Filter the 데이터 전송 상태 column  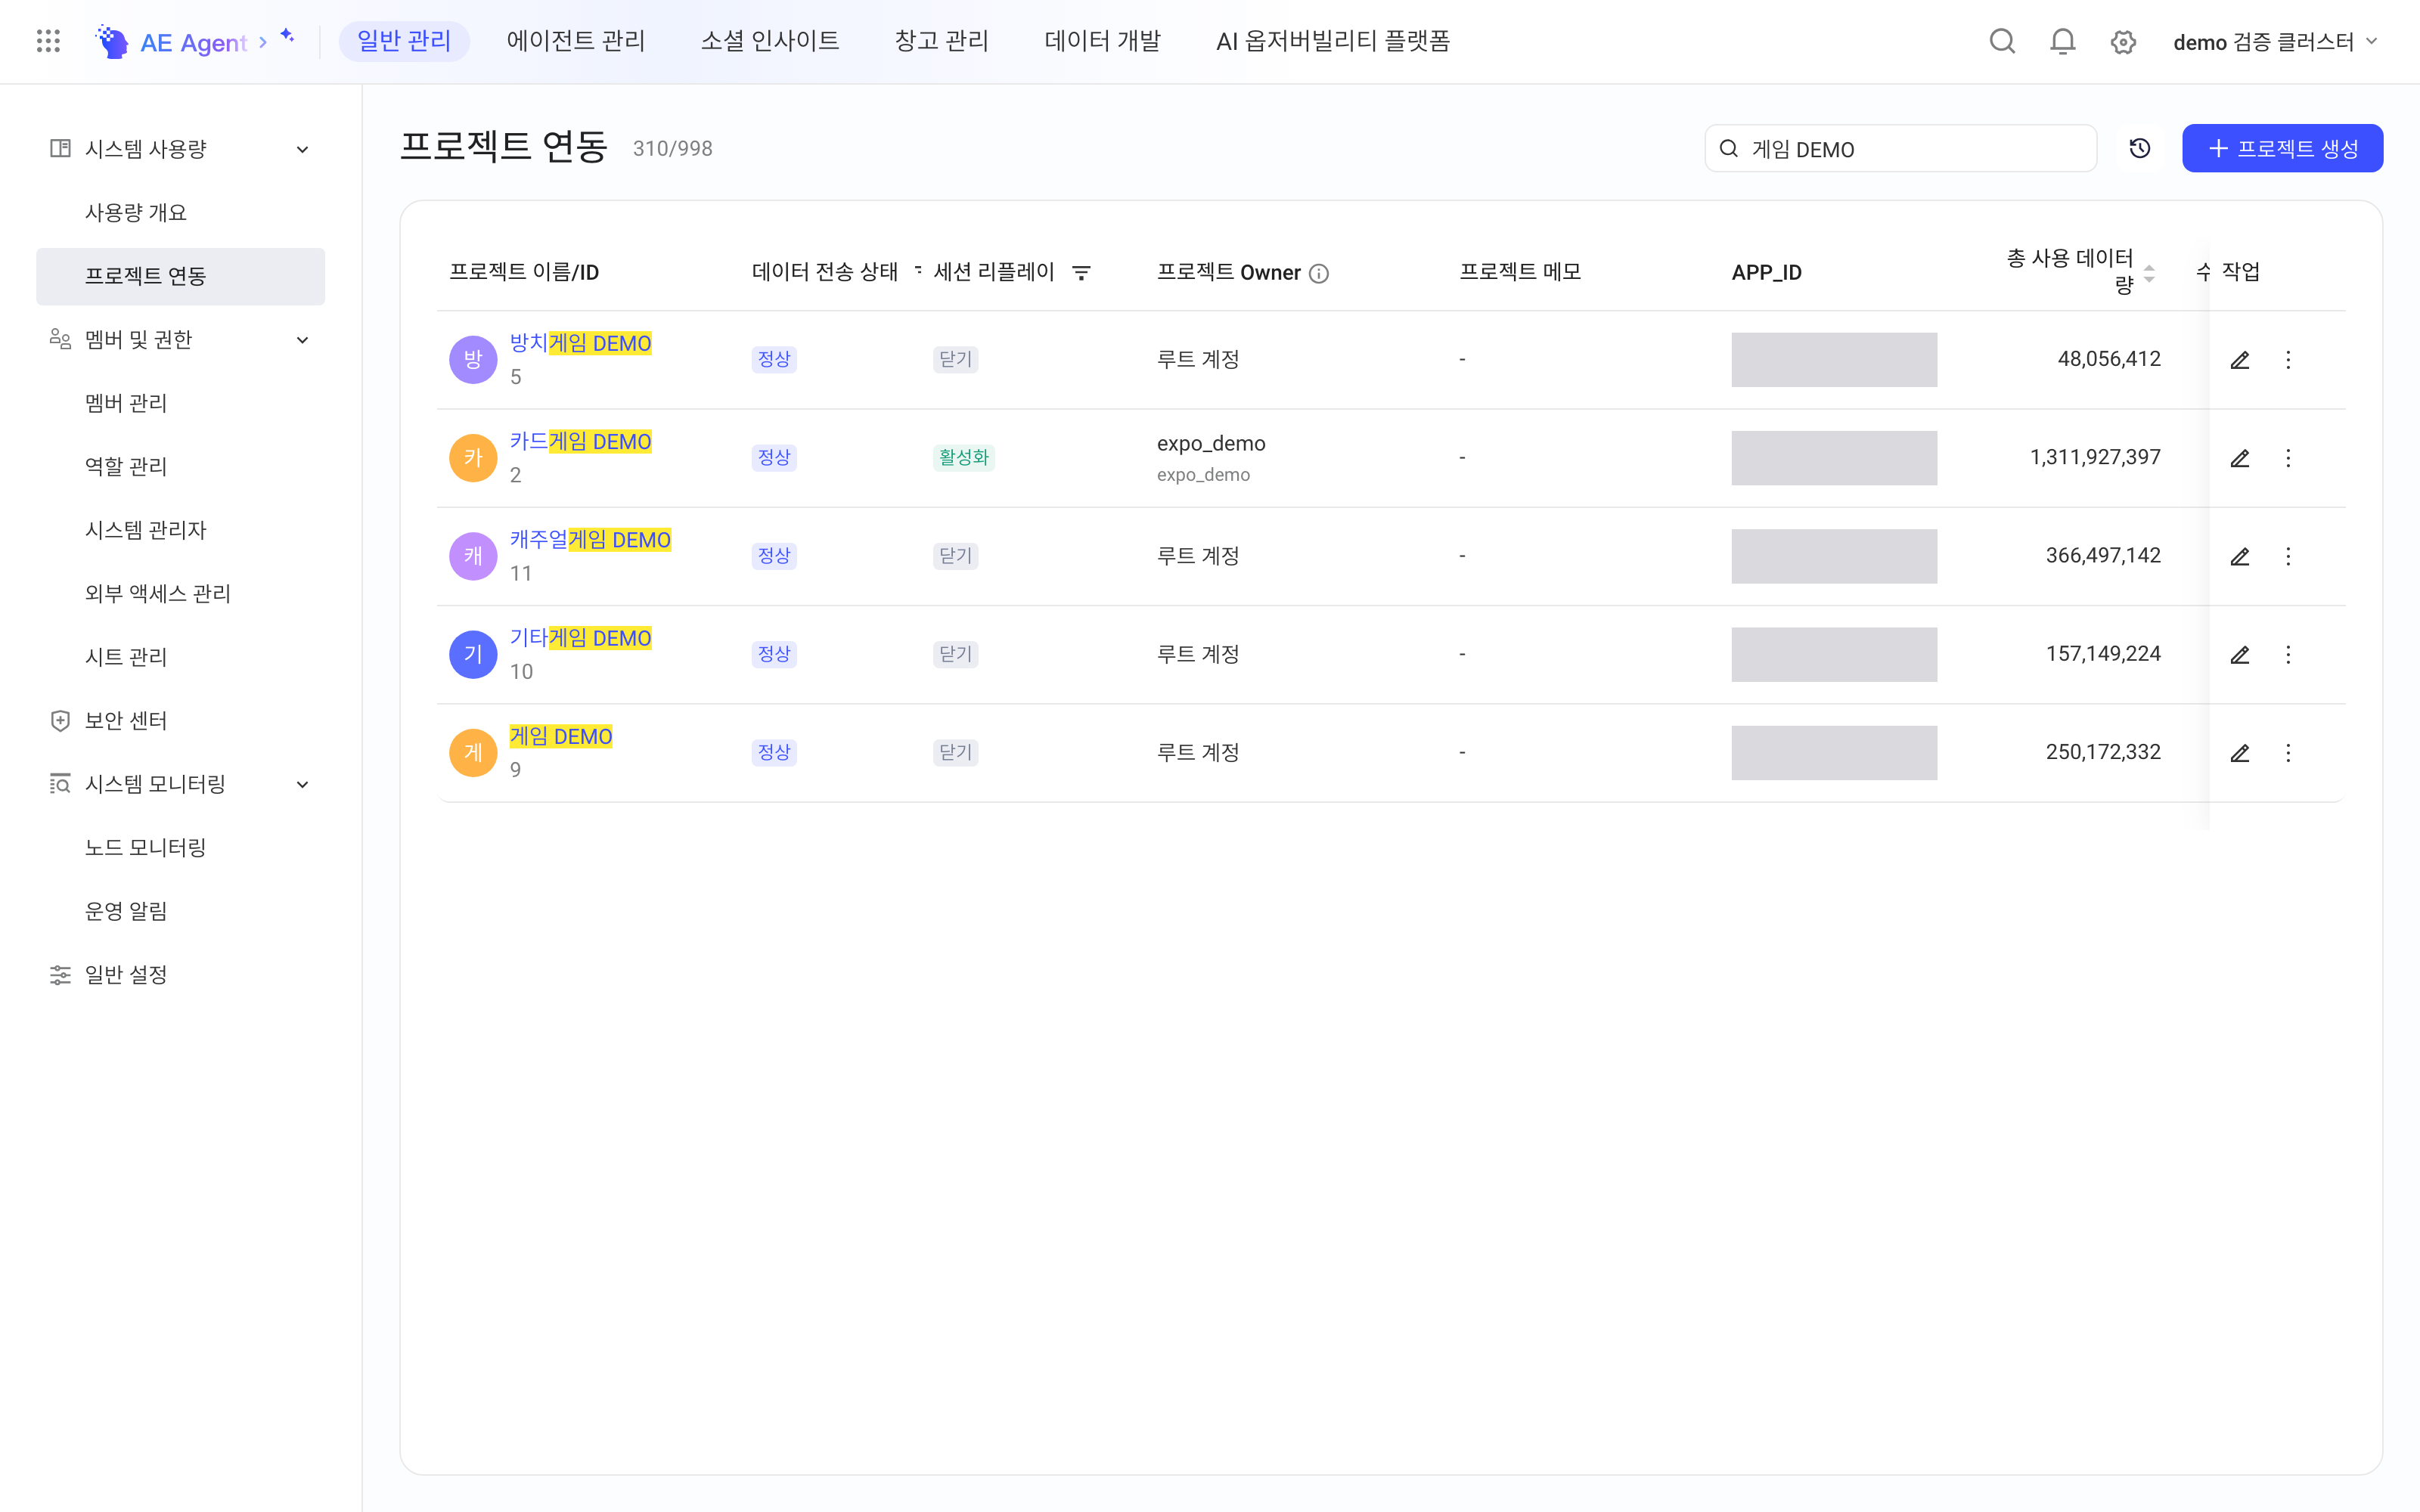click(x=918, y=270)
